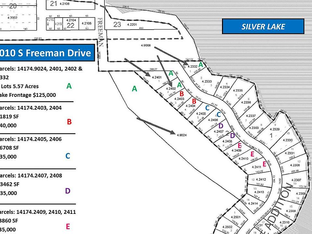This screenshot has height=234, width=312.
Task: Select lakefront parcel label 4.2332
Action: point(192,67)
